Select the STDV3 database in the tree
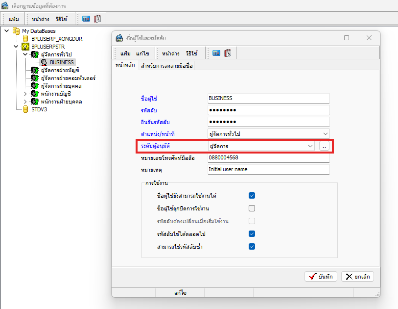Screen dimensions: 398x309 pos(38,109)
